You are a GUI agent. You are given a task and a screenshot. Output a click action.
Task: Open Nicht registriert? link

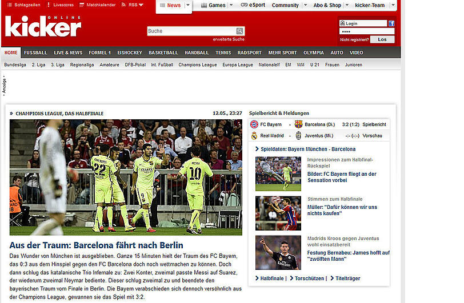click(x=354, y=39)
